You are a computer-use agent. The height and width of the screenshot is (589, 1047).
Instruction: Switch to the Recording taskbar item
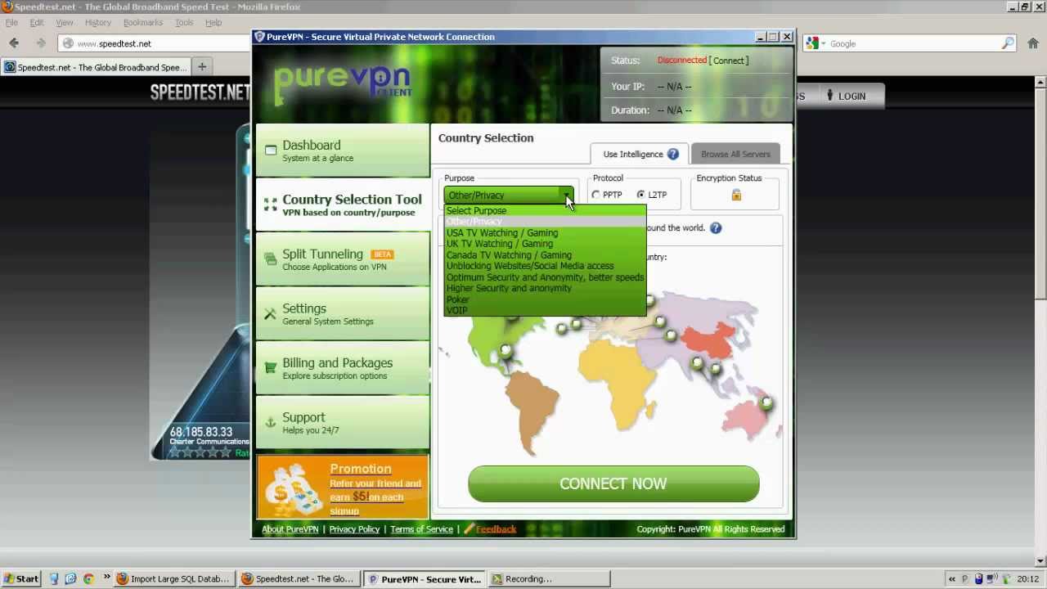(x=549, y=578)
